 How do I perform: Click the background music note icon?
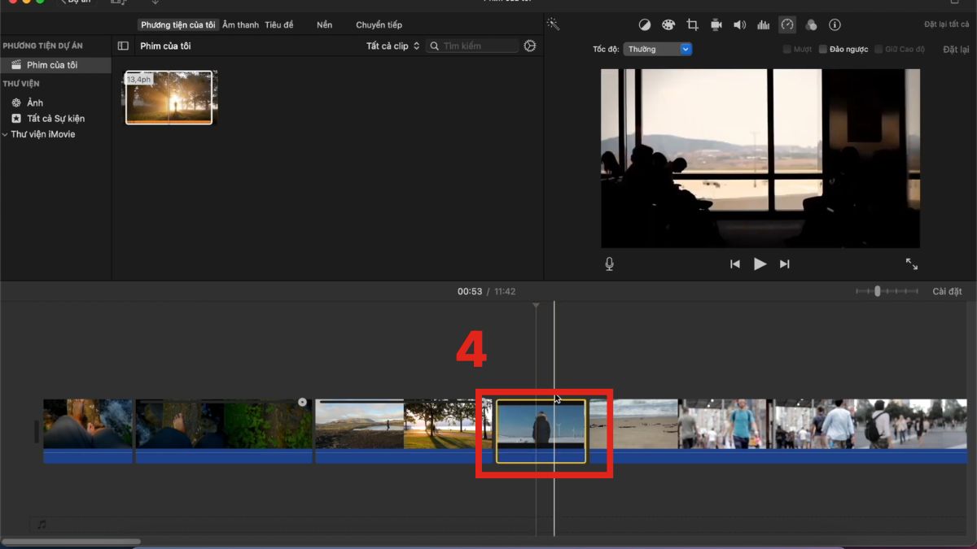coord(42,525)
